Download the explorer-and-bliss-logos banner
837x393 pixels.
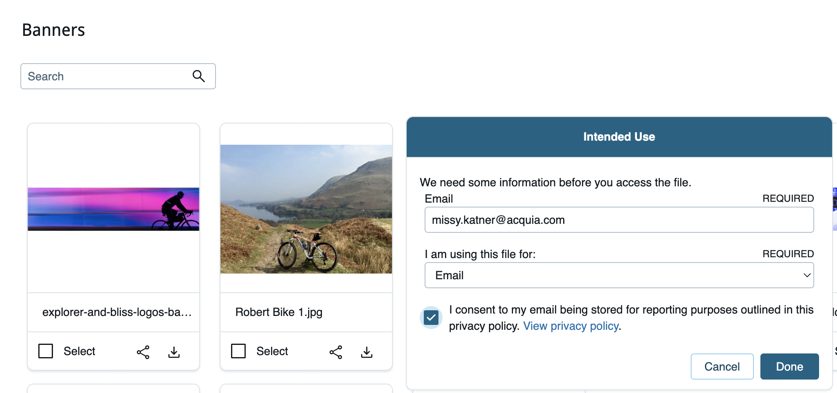pyautogui.click(x=174, y=352)
